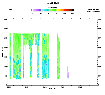The image size is (105, 95).
Task: Pick the yellow colorbar swatch
Action: click(57, 10)
